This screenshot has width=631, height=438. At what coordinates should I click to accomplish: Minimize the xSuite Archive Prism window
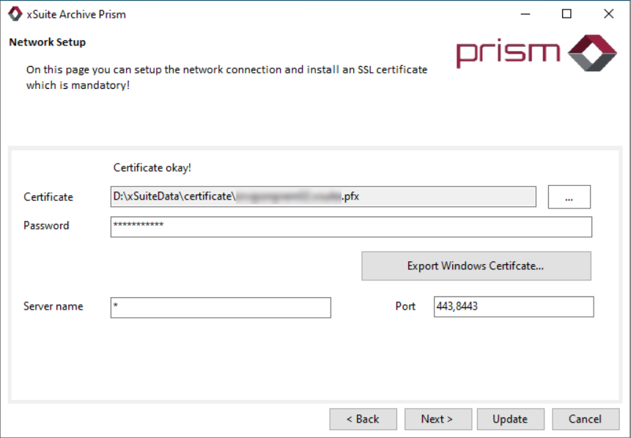(x=524, y=14)
